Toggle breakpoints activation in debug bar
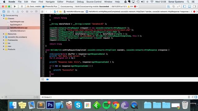 coord(47,80)
